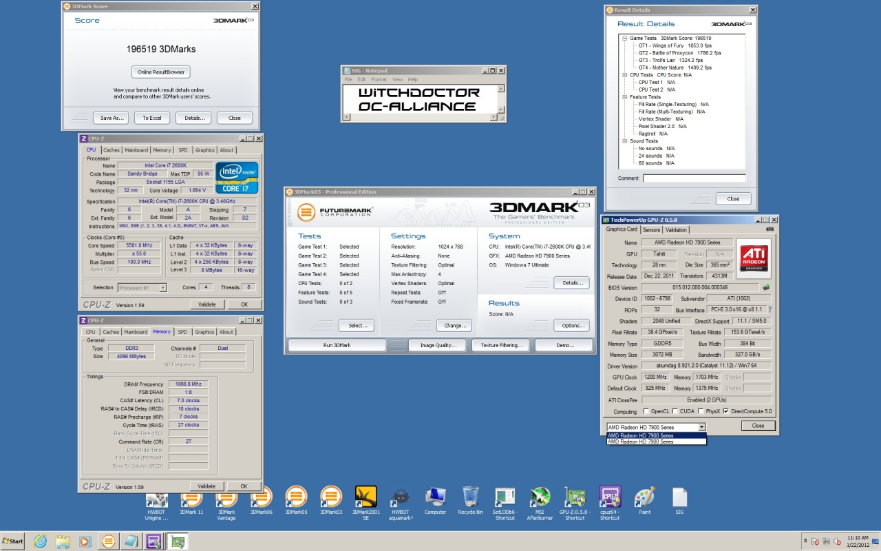Collapse the Game Tests tree node
The height and width of the screenshot is (551, 881).
tap(624, 39)
